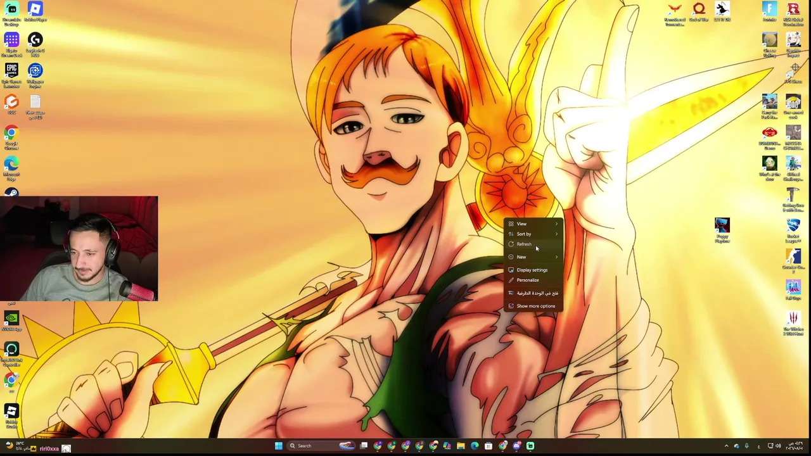The image size is (811, 456).
Task: Select the Cheese Rolling desktop icon
Action: tap(769, 44)
